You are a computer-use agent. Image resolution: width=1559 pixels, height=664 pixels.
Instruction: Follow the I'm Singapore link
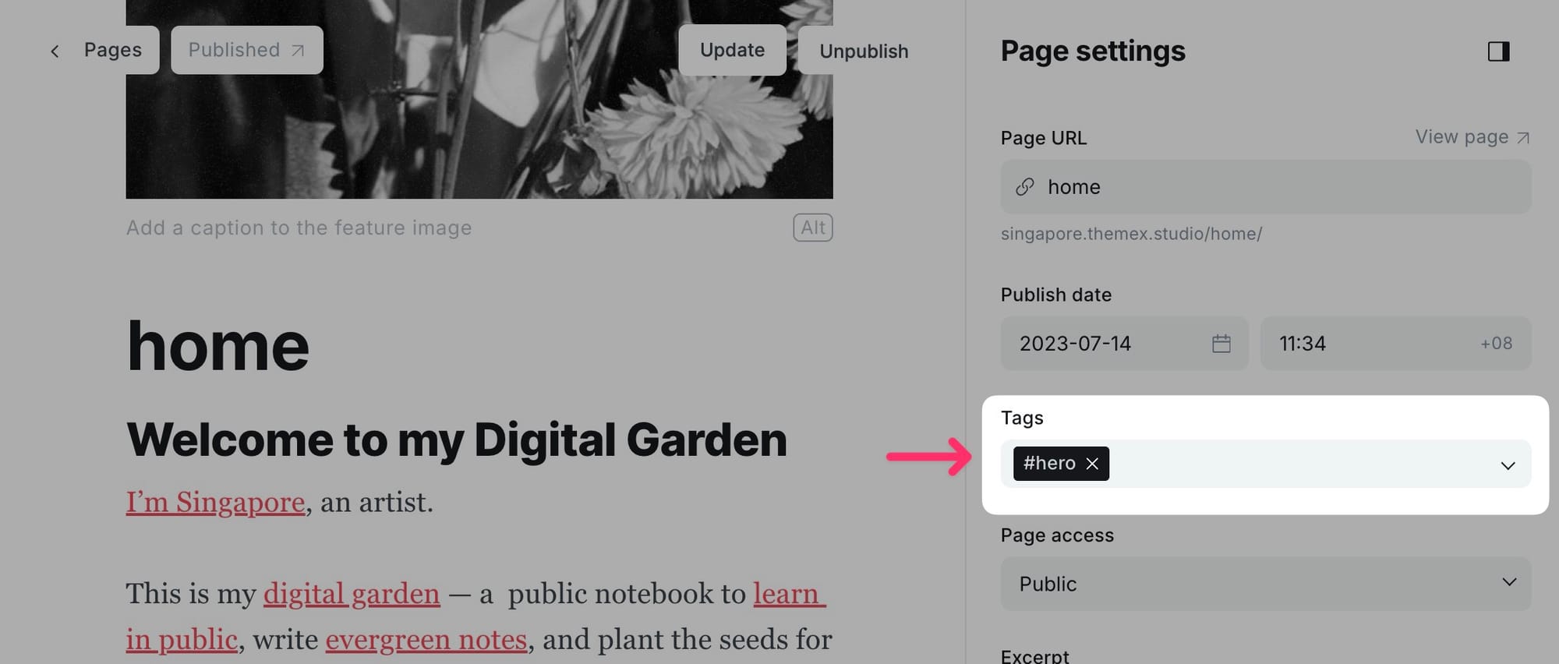tap(215, 503)
